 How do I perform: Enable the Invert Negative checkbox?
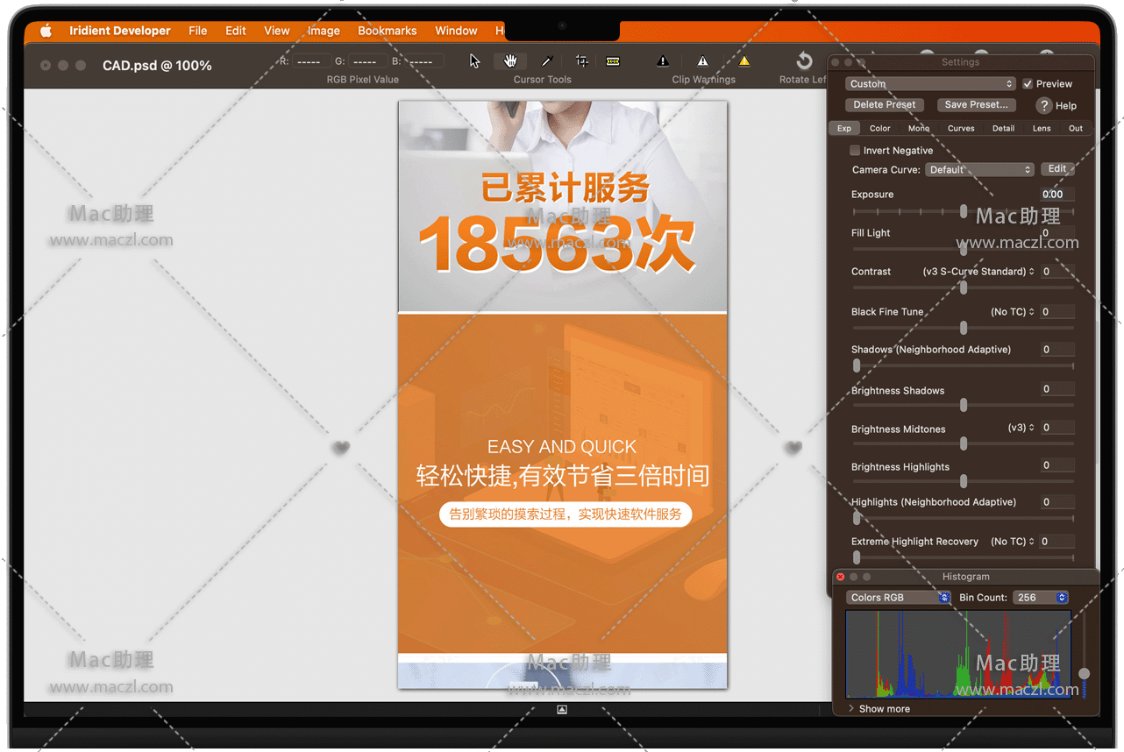[855, 151]
